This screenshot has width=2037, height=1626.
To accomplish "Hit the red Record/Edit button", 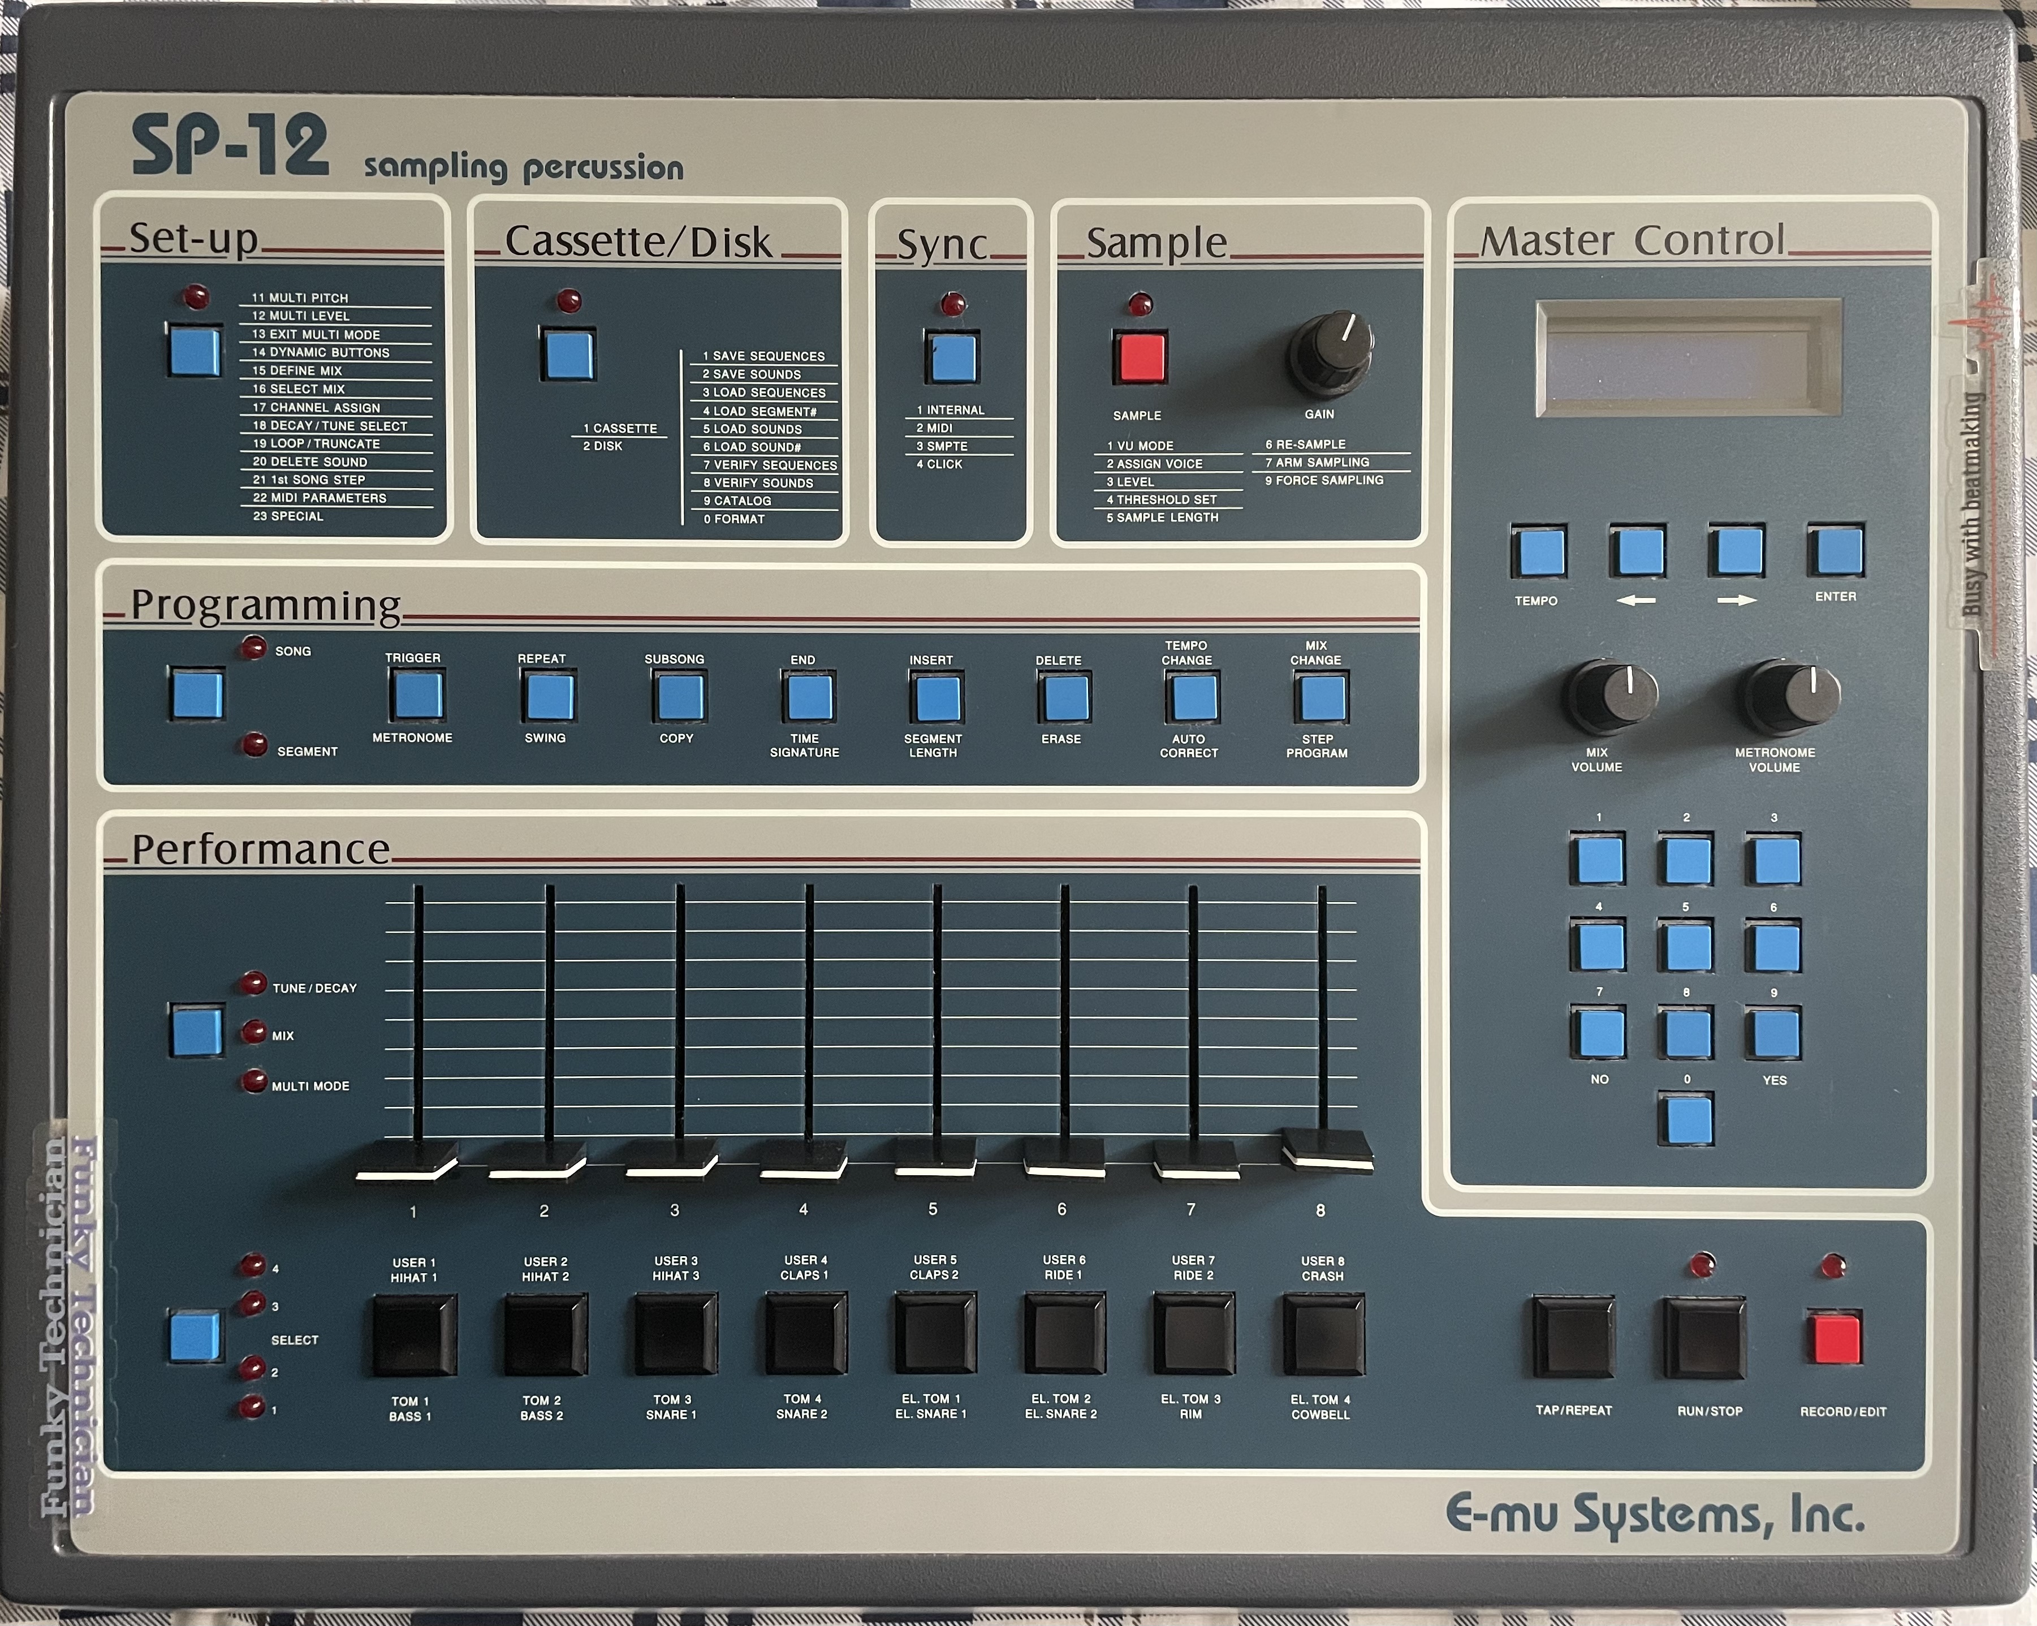I will click(x=1834, y=1337).
